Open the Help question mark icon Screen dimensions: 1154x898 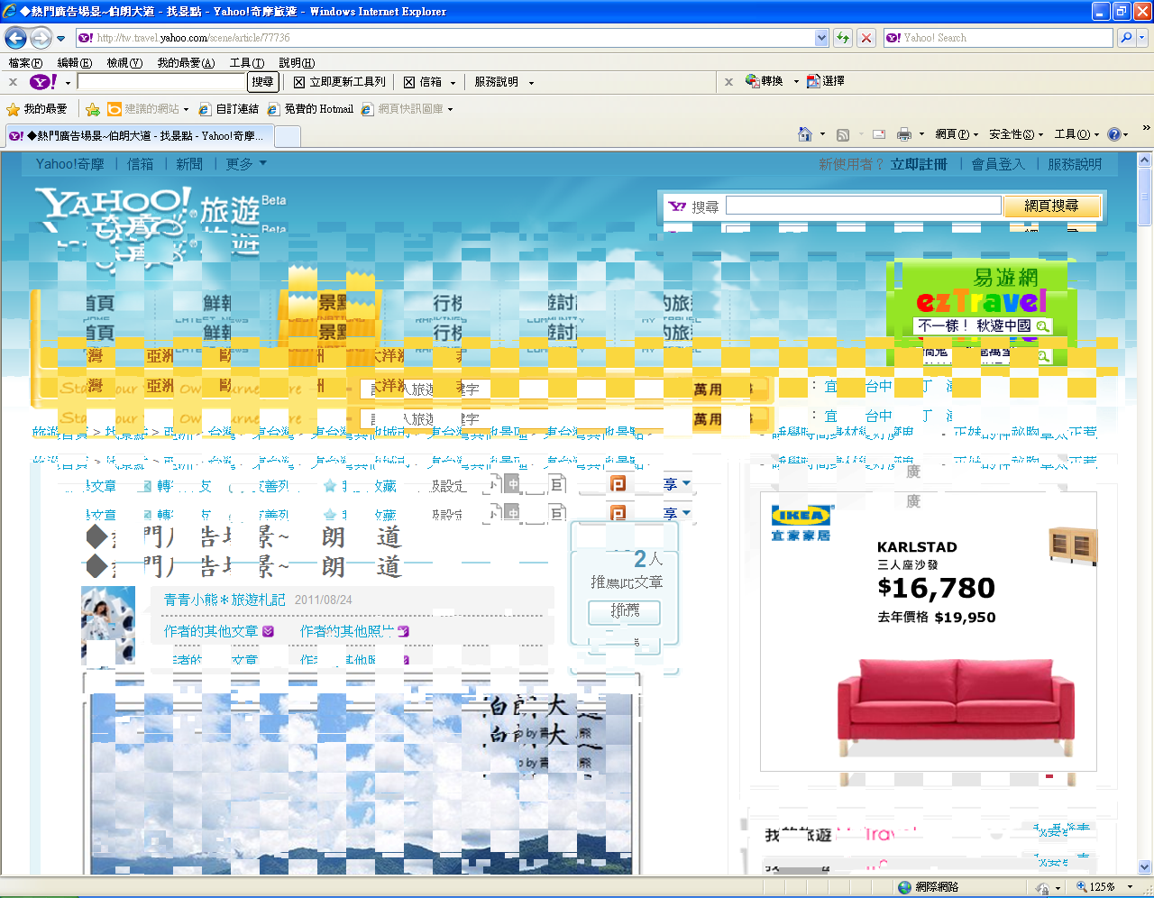1114,134
